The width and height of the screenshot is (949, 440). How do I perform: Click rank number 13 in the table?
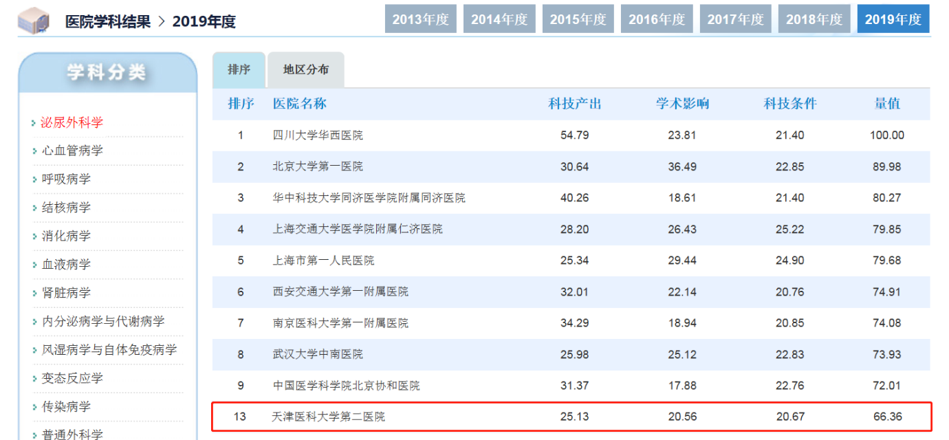pos(240,417)
